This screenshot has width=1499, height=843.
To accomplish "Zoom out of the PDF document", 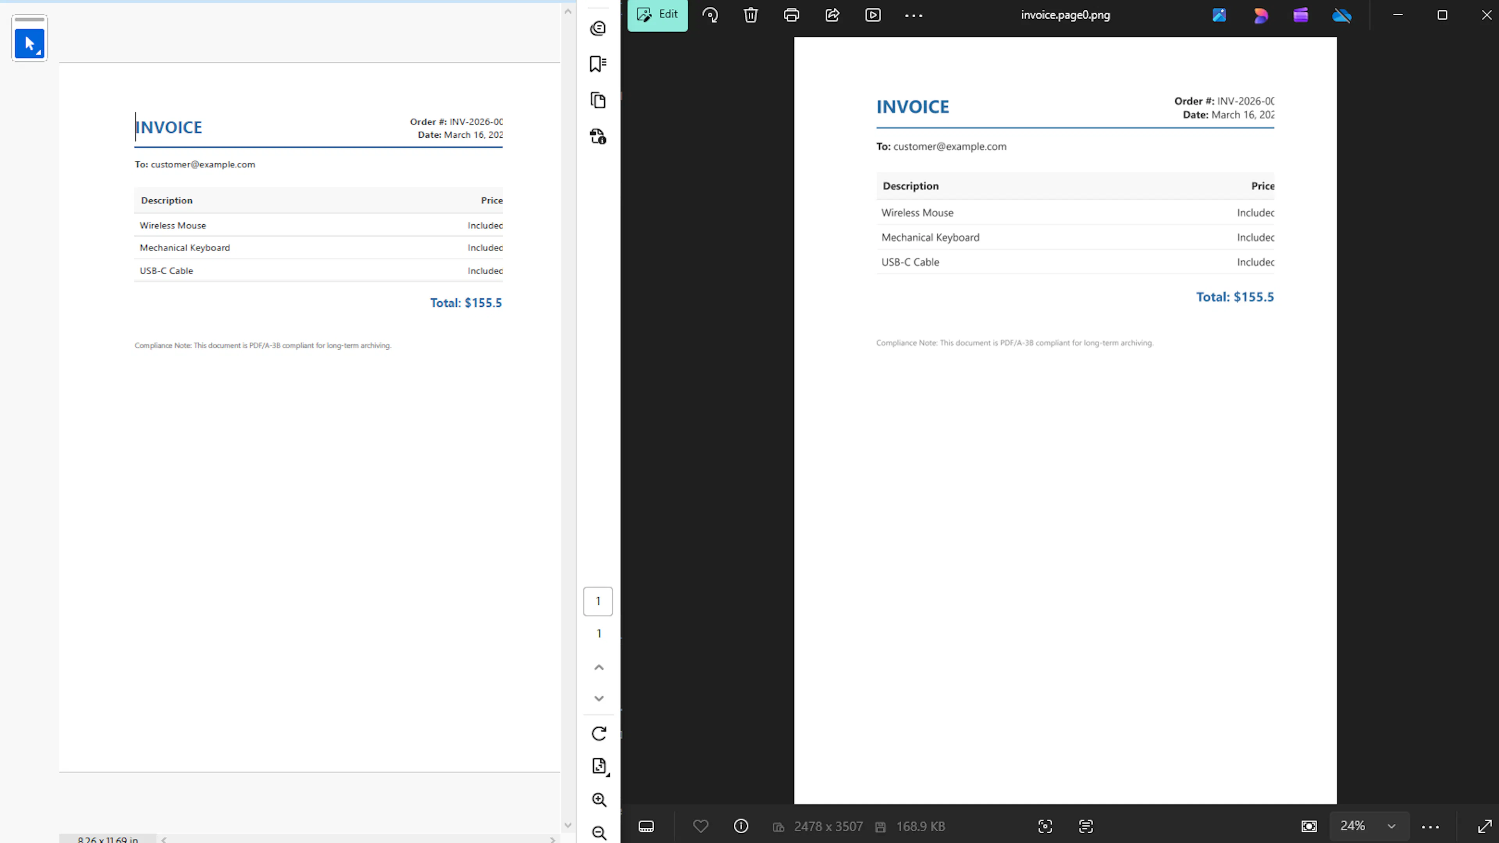I will pyautogui.click(x=599, y=833).
